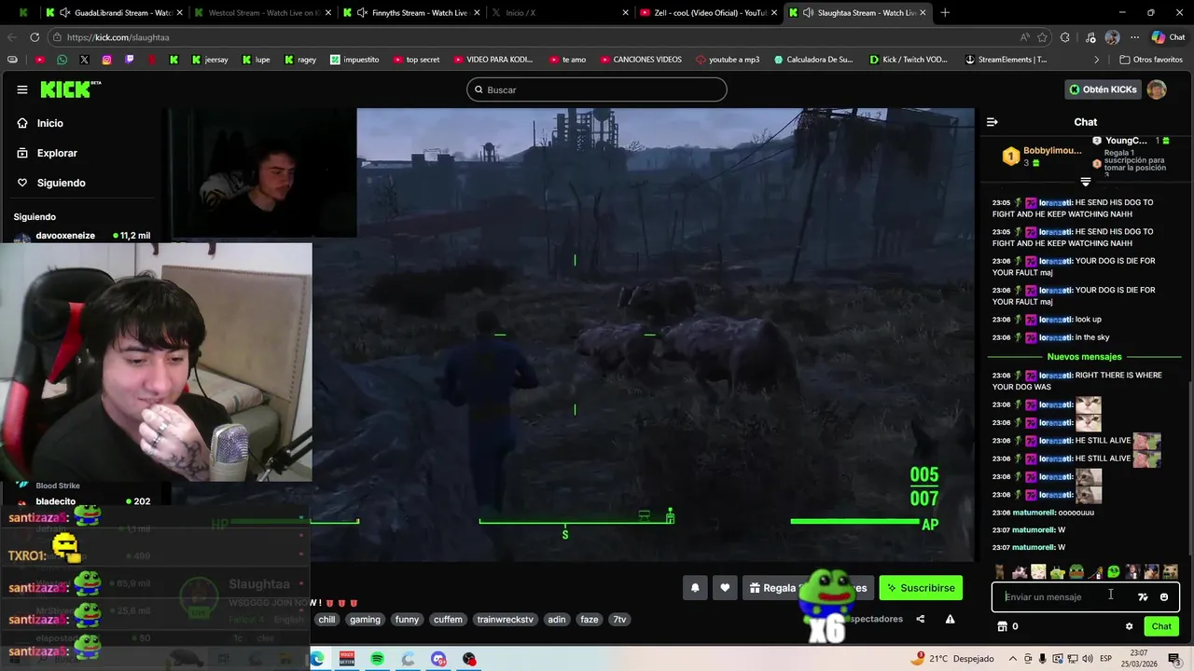The width and height of the screenshot is (1194, 671).
Task: Select the funny tag
Action: pyautogui.click(x=407, y=620)
